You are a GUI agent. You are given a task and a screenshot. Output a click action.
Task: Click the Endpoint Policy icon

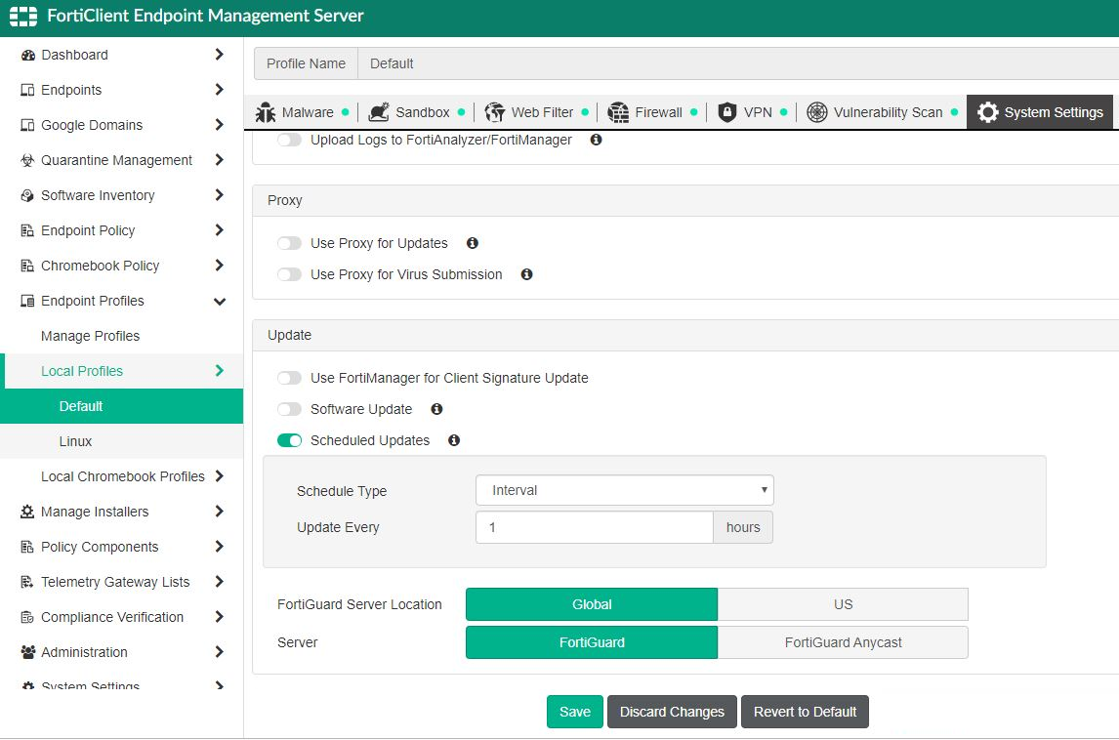pyautogui.click(x=28, y=230)
